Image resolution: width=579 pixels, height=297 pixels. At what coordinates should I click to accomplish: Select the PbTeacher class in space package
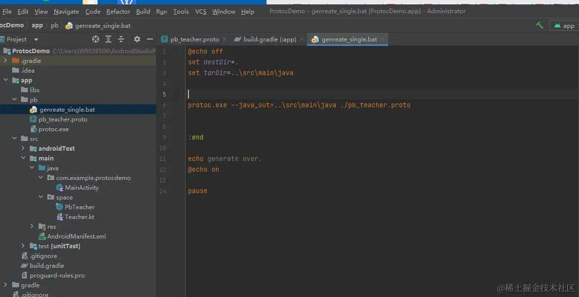tap(79, 207)
